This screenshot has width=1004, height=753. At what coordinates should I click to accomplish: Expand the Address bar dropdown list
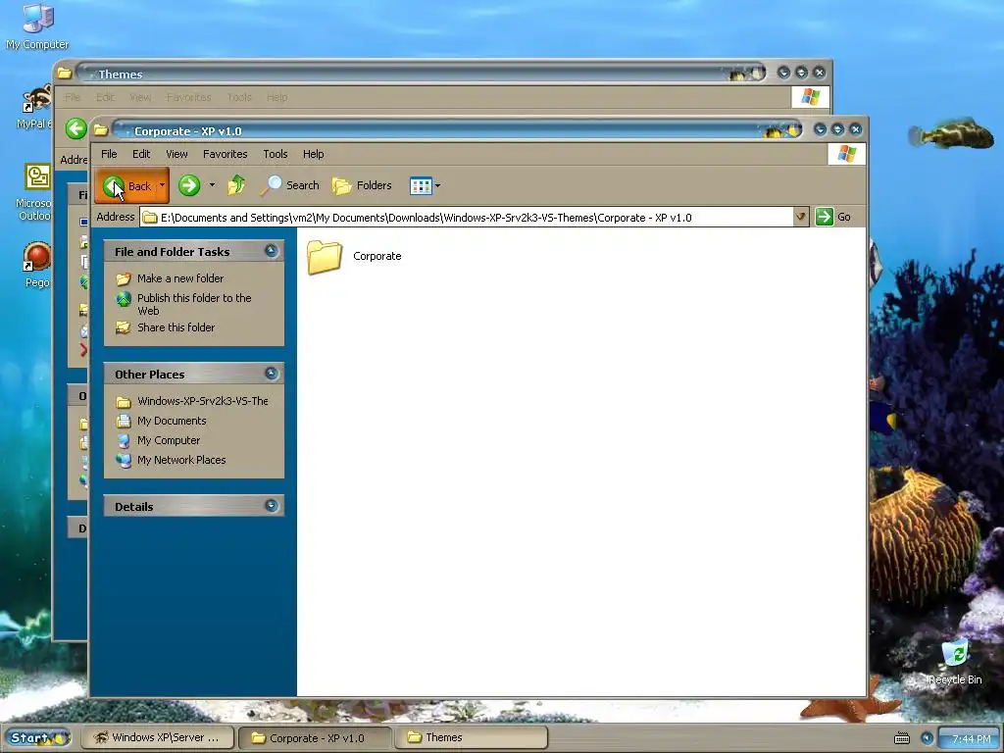click(x=800, y=217)
